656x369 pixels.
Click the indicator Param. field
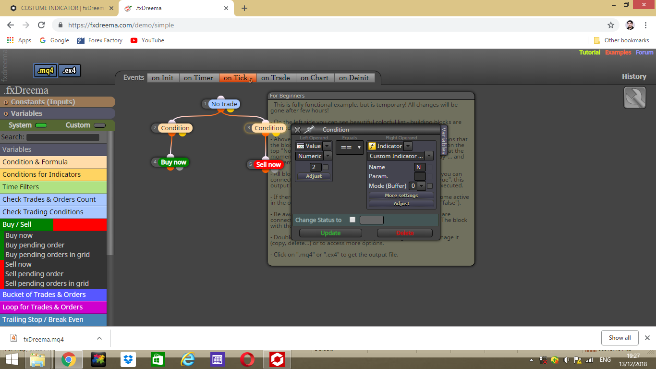pyautogui.click(x=420, y=176)
